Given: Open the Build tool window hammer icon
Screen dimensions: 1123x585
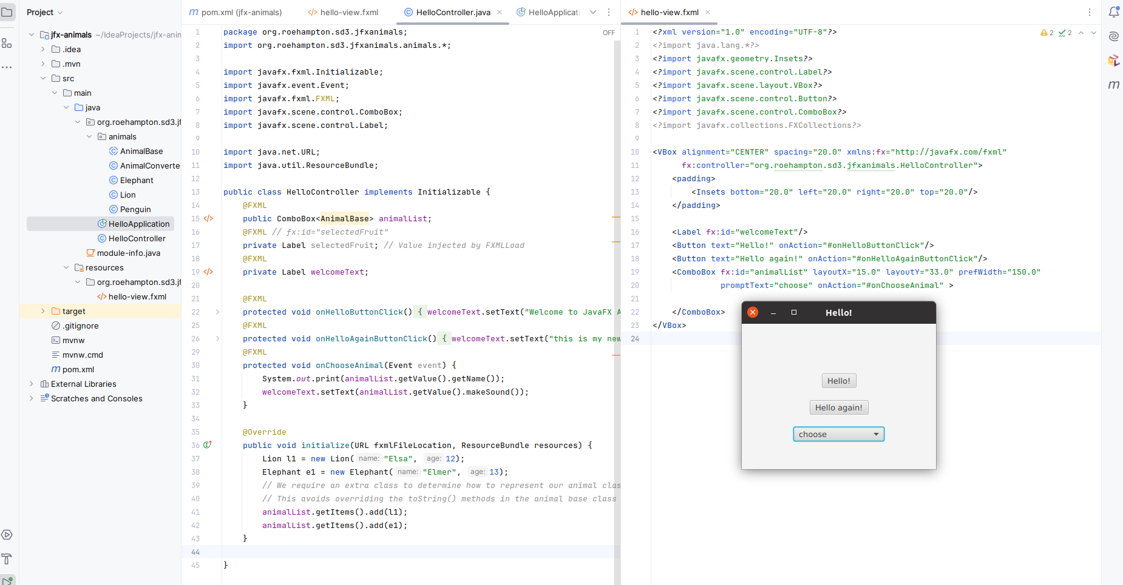Looking at the screenshot, I should 7,559.
